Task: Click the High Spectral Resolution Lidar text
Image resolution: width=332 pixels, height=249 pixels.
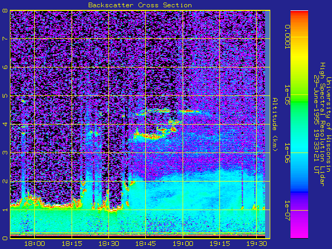Action: 322,125
